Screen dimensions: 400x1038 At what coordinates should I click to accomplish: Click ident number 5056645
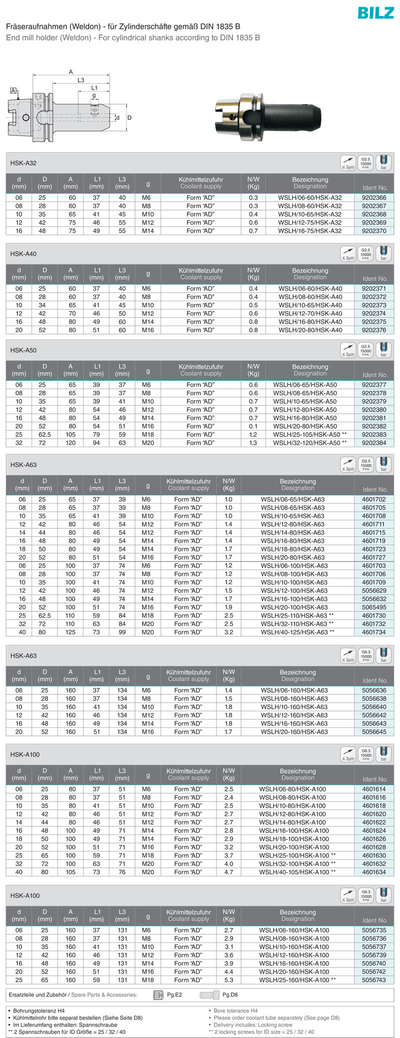coord(374,732)
